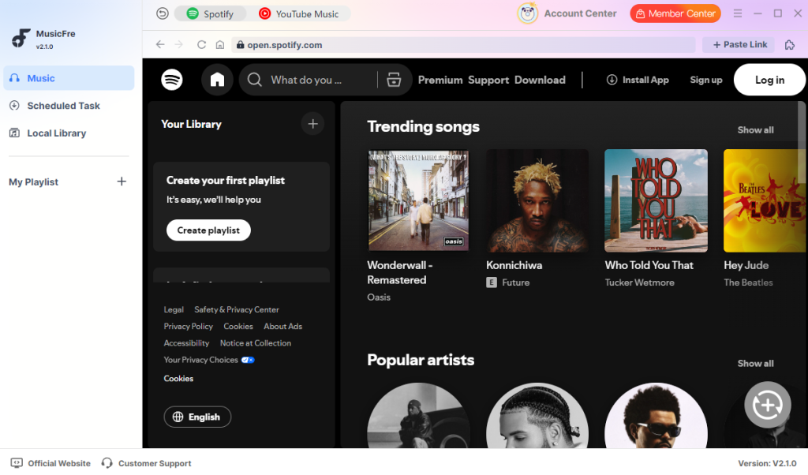The image size is (808, 475).
Task: Open the Premium link
Action: coord(440,80)
